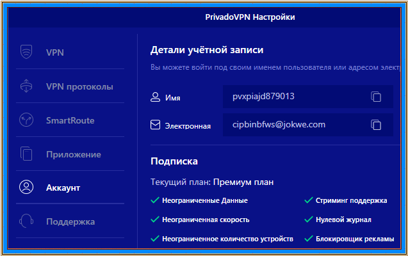408x256 pixels.
Task: Open the Поддержка section
Action: coord(70,221)
